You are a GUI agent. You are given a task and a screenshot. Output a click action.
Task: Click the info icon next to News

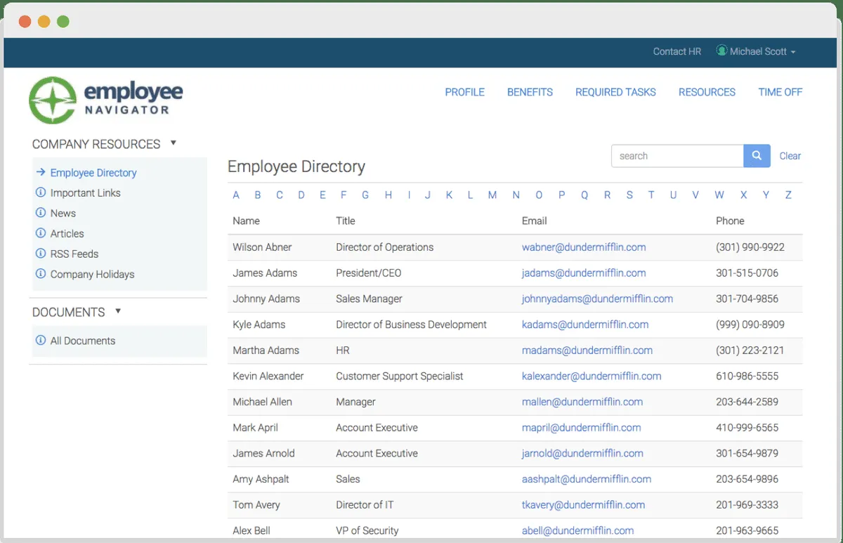[40, 213]
